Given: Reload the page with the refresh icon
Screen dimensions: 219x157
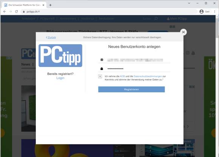Looking at the screenshot, I should [17, 12].
